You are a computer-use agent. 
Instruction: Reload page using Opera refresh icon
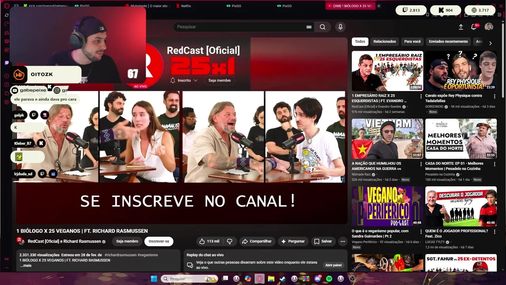tap(7, 15)
